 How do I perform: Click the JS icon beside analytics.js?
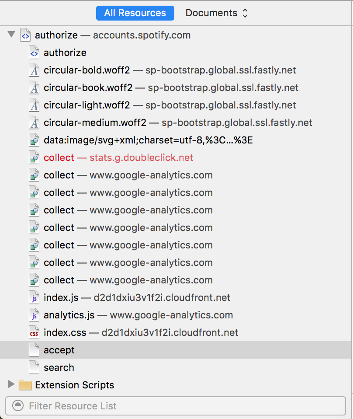(34, 315)
